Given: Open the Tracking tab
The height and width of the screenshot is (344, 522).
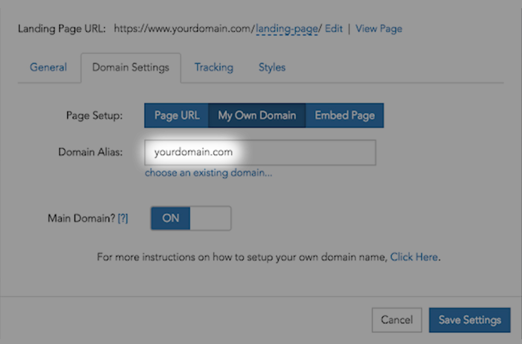Looking at the screenshot, I should [213, 67].
